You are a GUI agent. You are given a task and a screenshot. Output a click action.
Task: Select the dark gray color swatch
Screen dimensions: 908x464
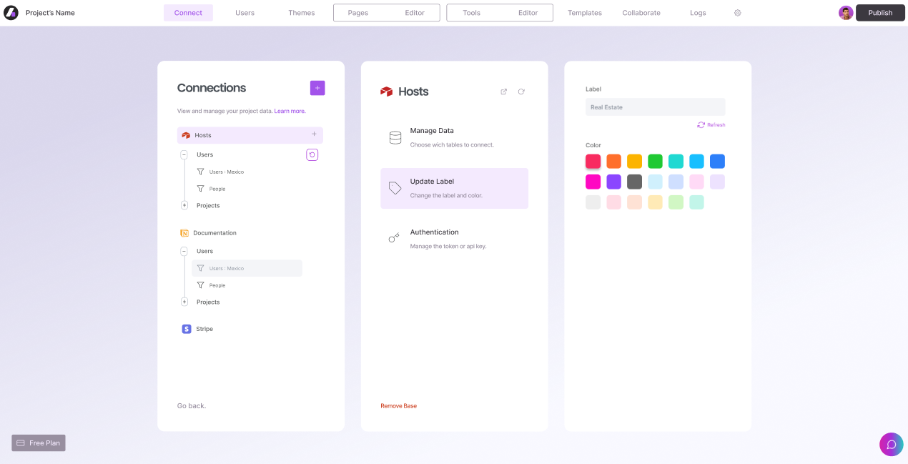point(635,182)
